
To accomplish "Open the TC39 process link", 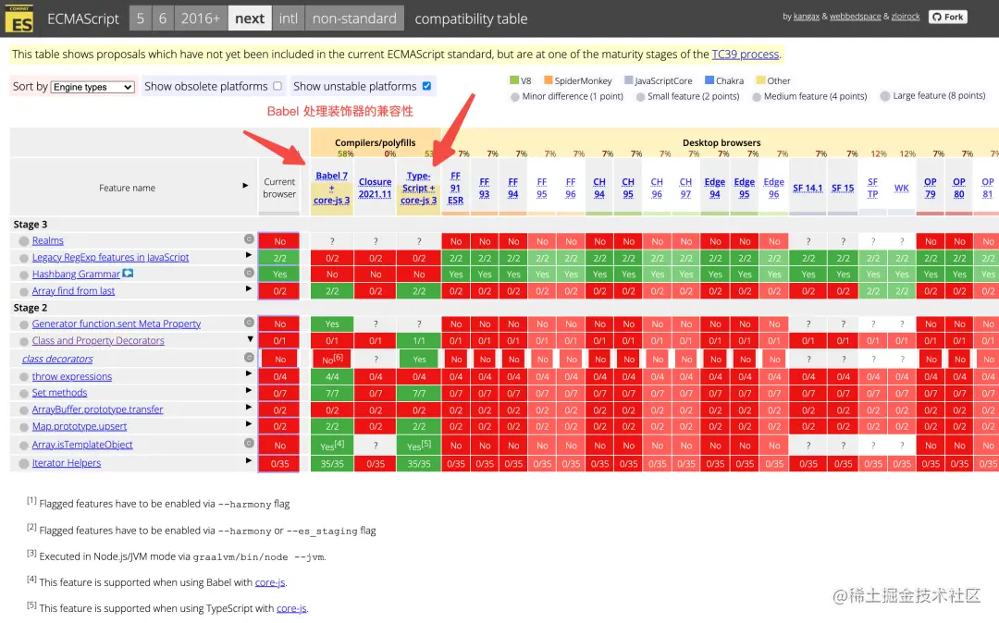I will click(745, 55).
